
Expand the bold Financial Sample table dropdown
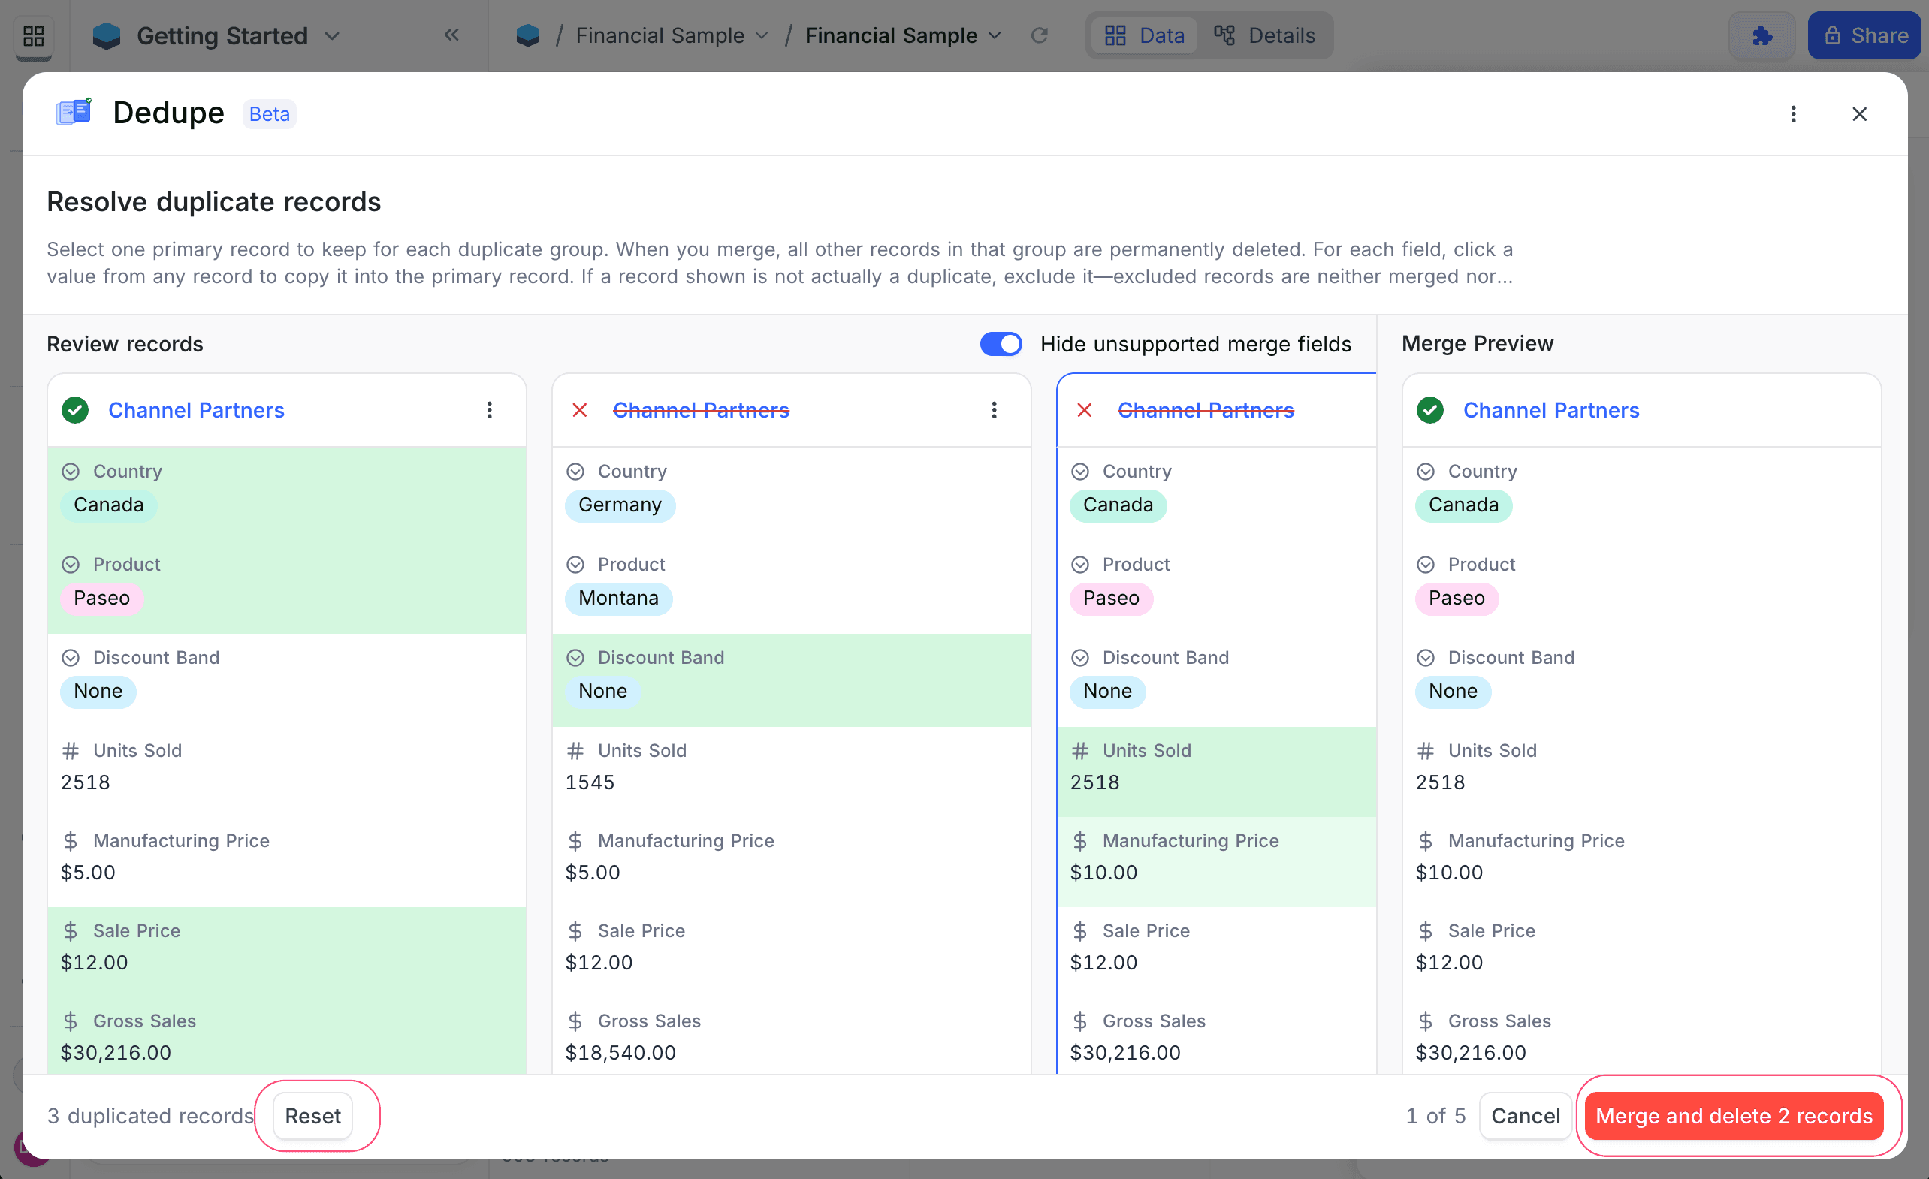(995, 36)
